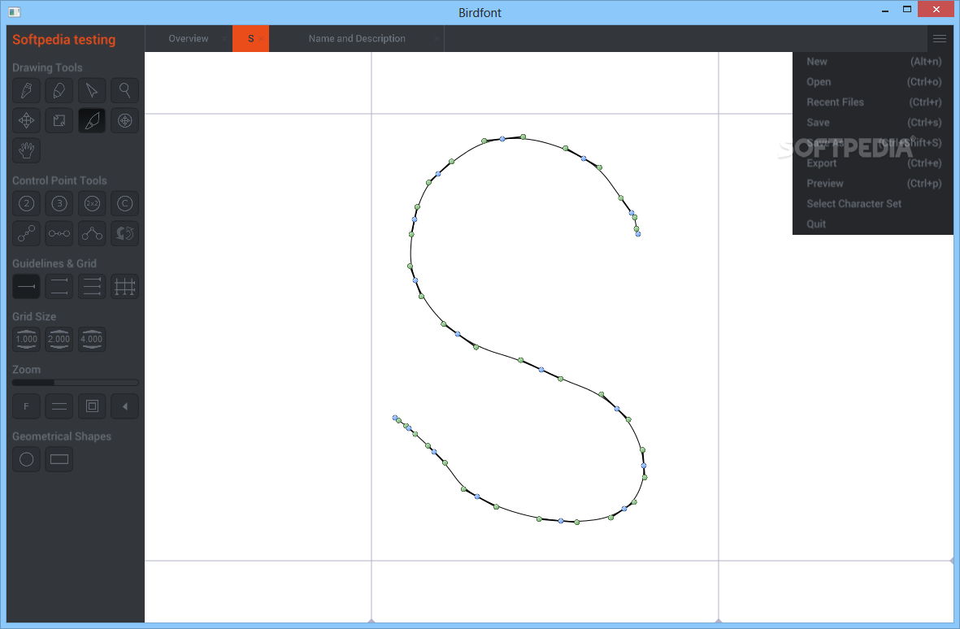
Task: Click the reverse path direction arrows icon
Action: coord(125,234)
